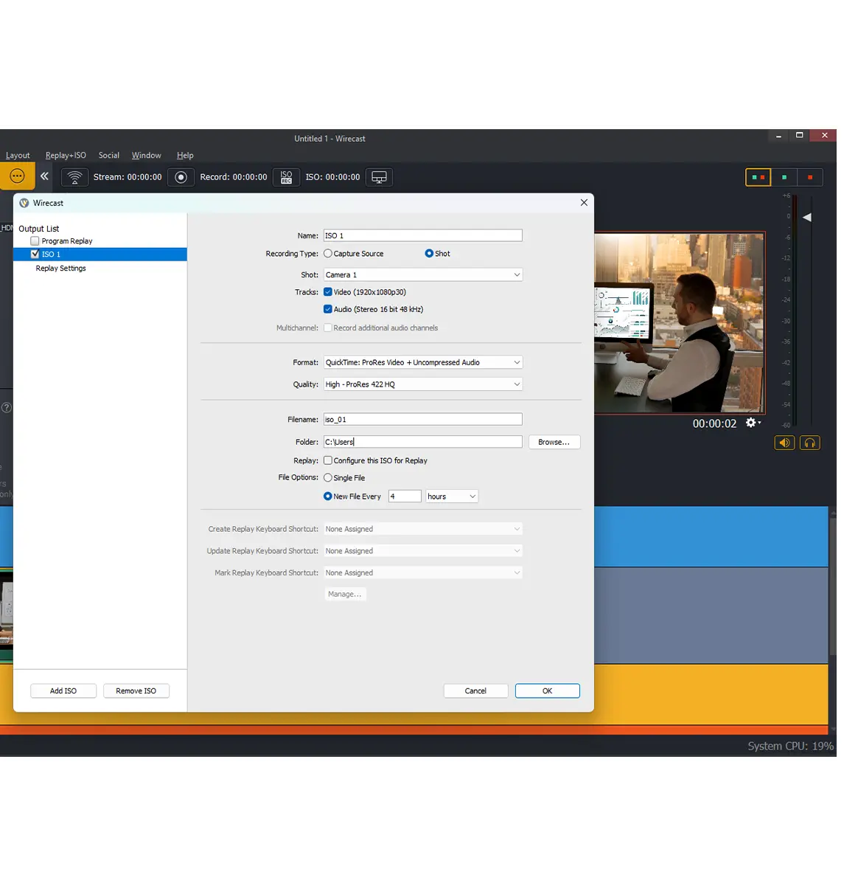
Task: Open preview gear settings icon
Action: click(x=753, y=423)
